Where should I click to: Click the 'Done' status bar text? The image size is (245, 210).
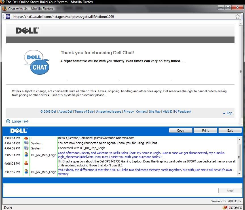(x=8, y=207)
